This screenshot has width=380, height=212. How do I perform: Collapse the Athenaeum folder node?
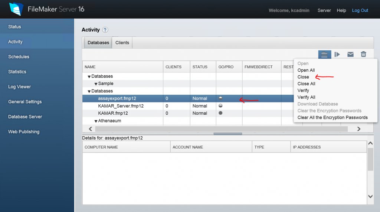click(96, 121)
